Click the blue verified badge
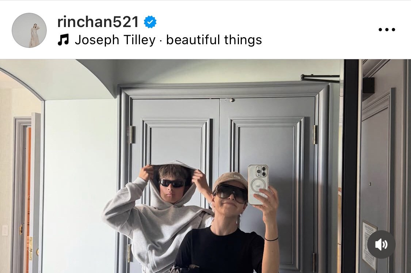Screen dimensions: 411x273 pos(150,22)
